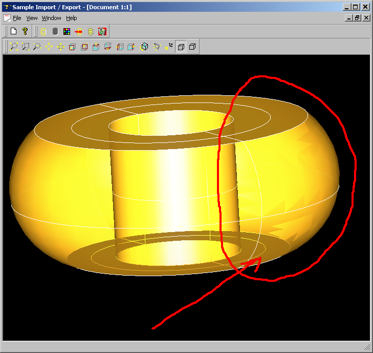373x353 pixels.
Task: Click the resize grip in the status bar corner
Action: tap(366, 347)
